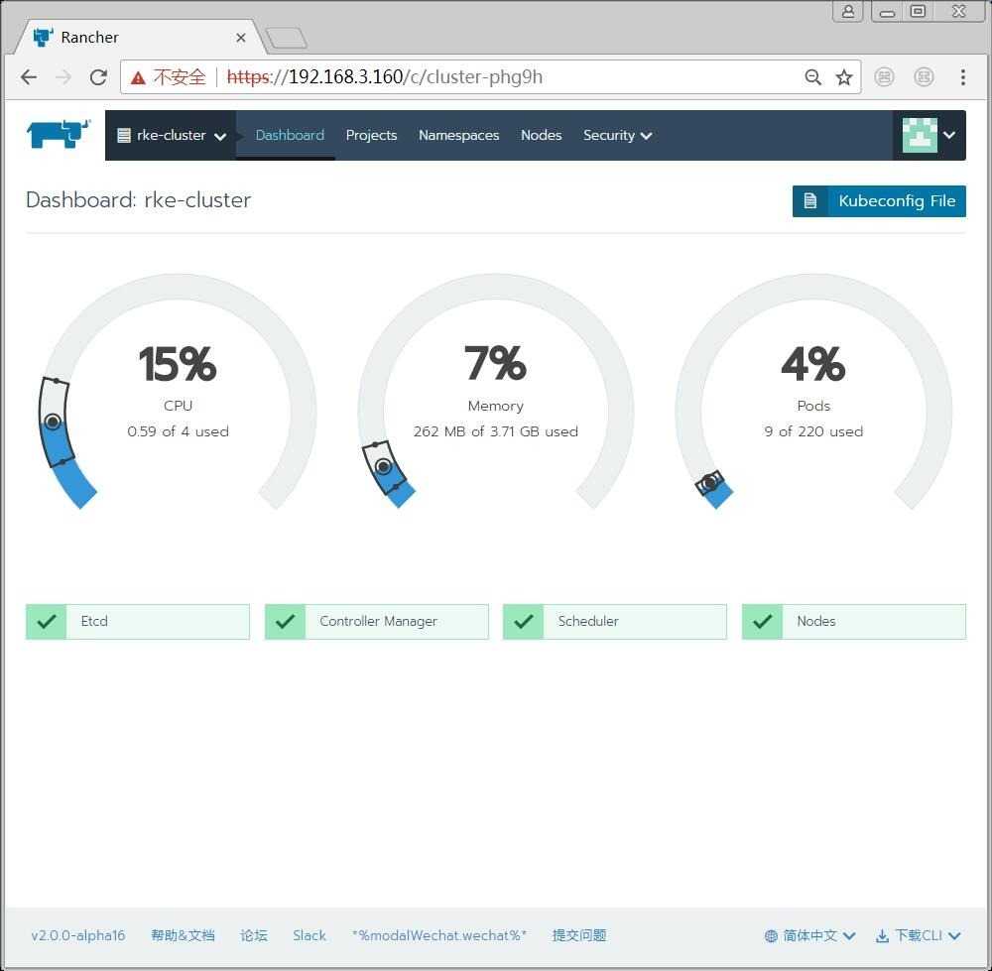Click the 15% CPU value
Viewport: 992px width, 971px height.
click(178, 364)
